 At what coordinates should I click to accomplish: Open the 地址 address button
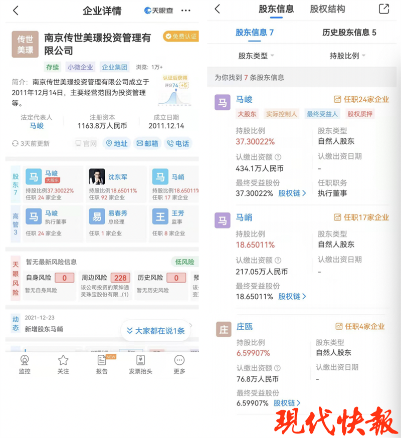coord(117,144)
